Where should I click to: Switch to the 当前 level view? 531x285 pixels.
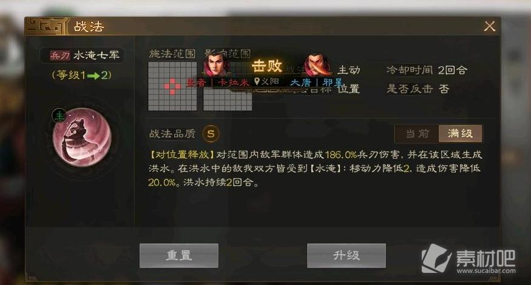point(417,134)
